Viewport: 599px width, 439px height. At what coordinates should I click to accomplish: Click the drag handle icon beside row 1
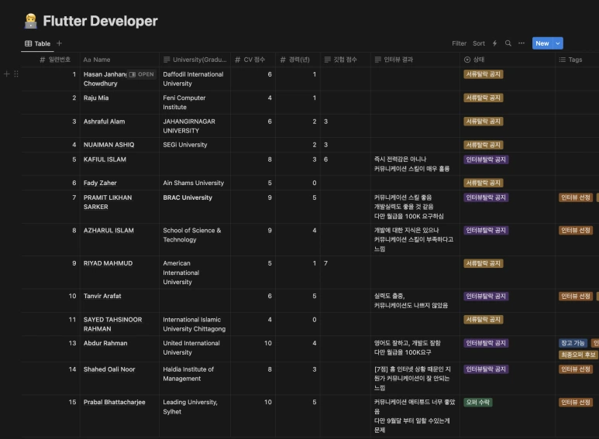click(16, 74)
